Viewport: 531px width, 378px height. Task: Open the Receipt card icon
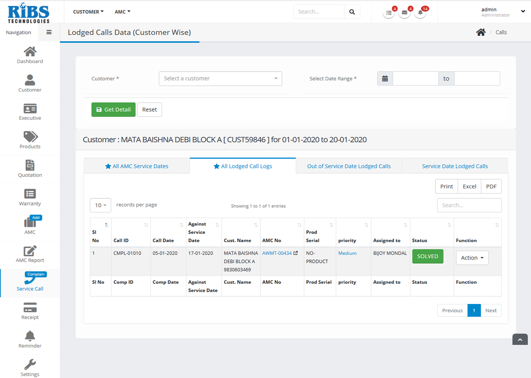30,307
